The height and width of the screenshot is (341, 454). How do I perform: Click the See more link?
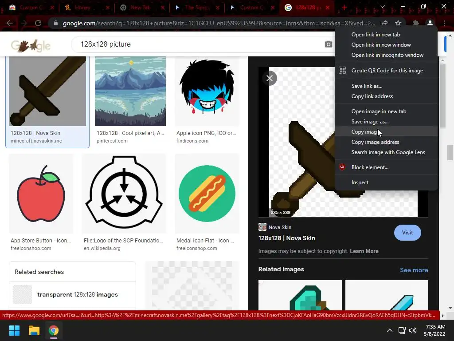(414, 270)
